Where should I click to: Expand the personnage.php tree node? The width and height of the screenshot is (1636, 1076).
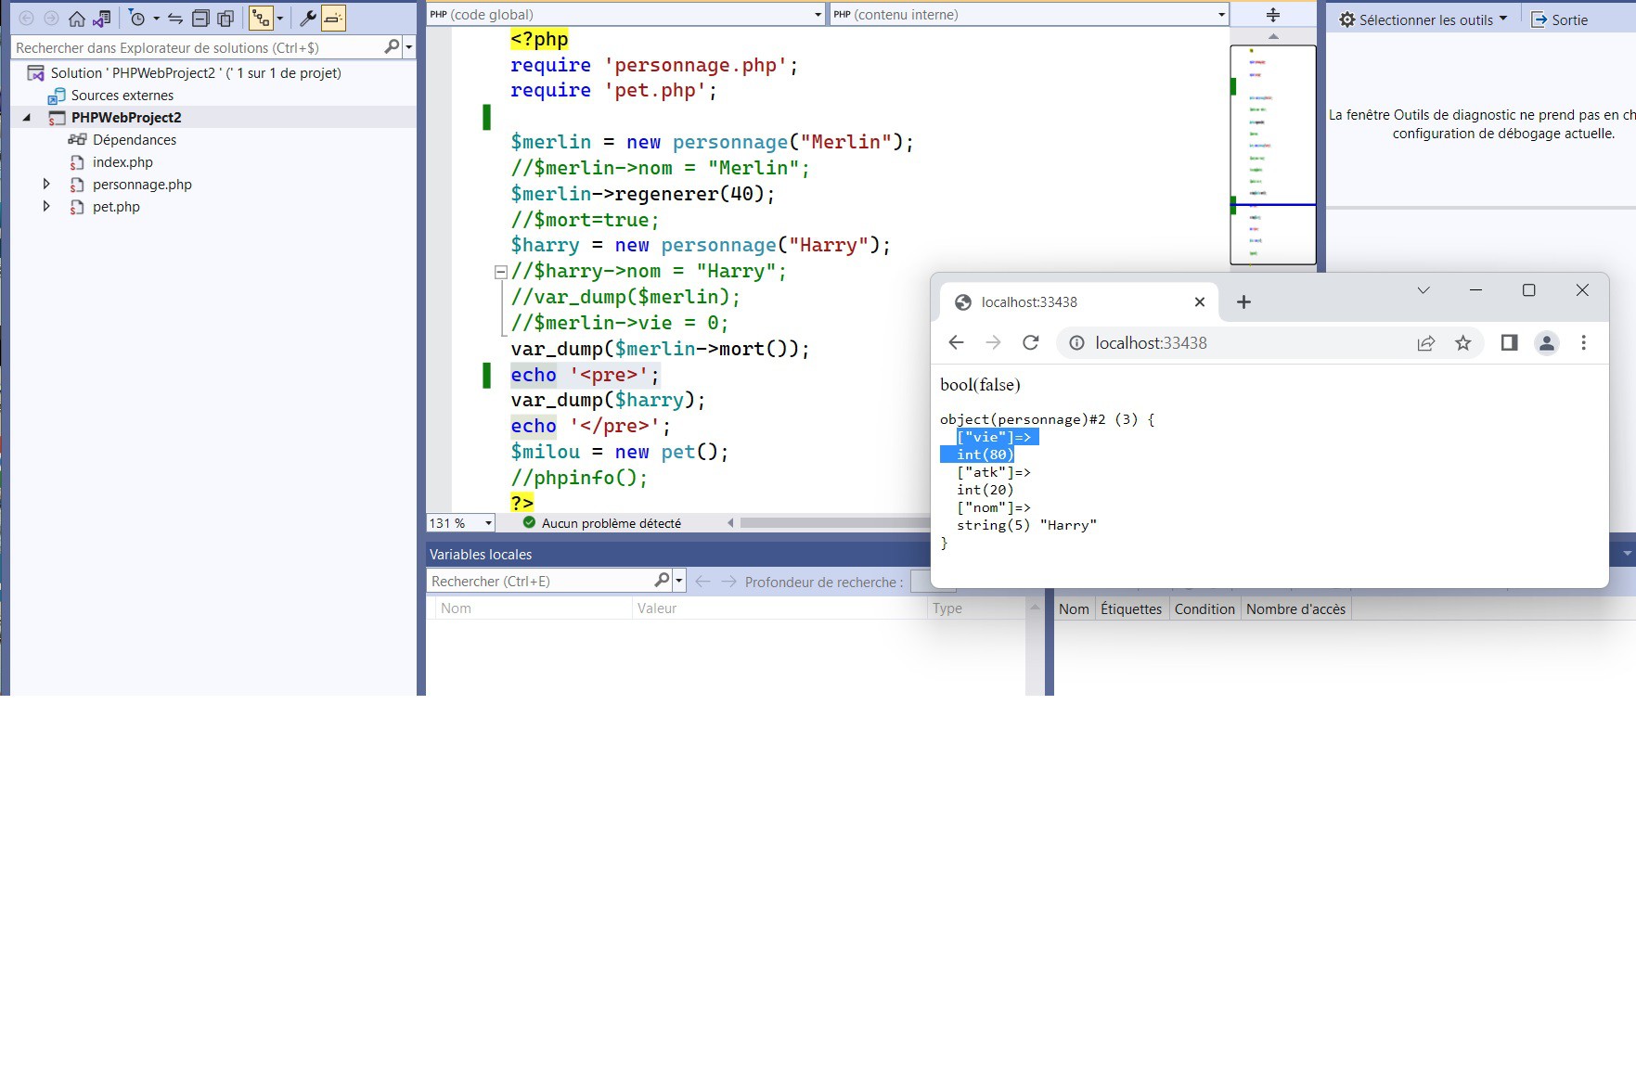(46, 185)
